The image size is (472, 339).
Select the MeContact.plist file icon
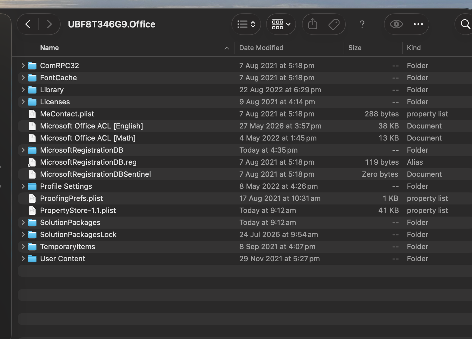tap(32, 114)
